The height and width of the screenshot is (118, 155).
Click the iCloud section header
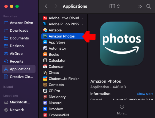pos(8,87)
